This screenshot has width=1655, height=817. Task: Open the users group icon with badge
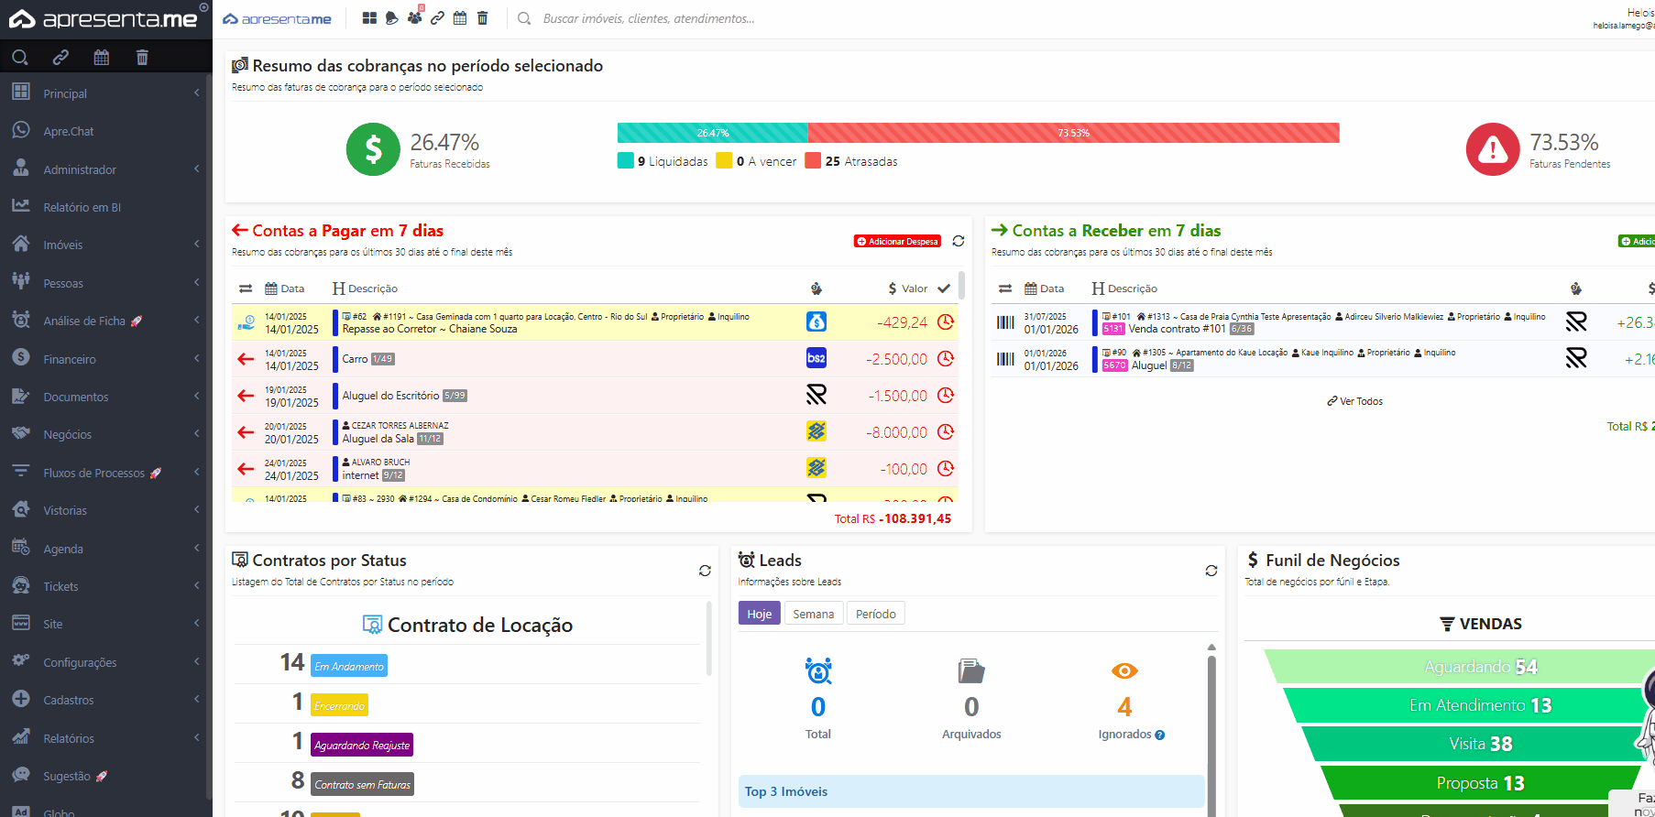pos(415,18)
